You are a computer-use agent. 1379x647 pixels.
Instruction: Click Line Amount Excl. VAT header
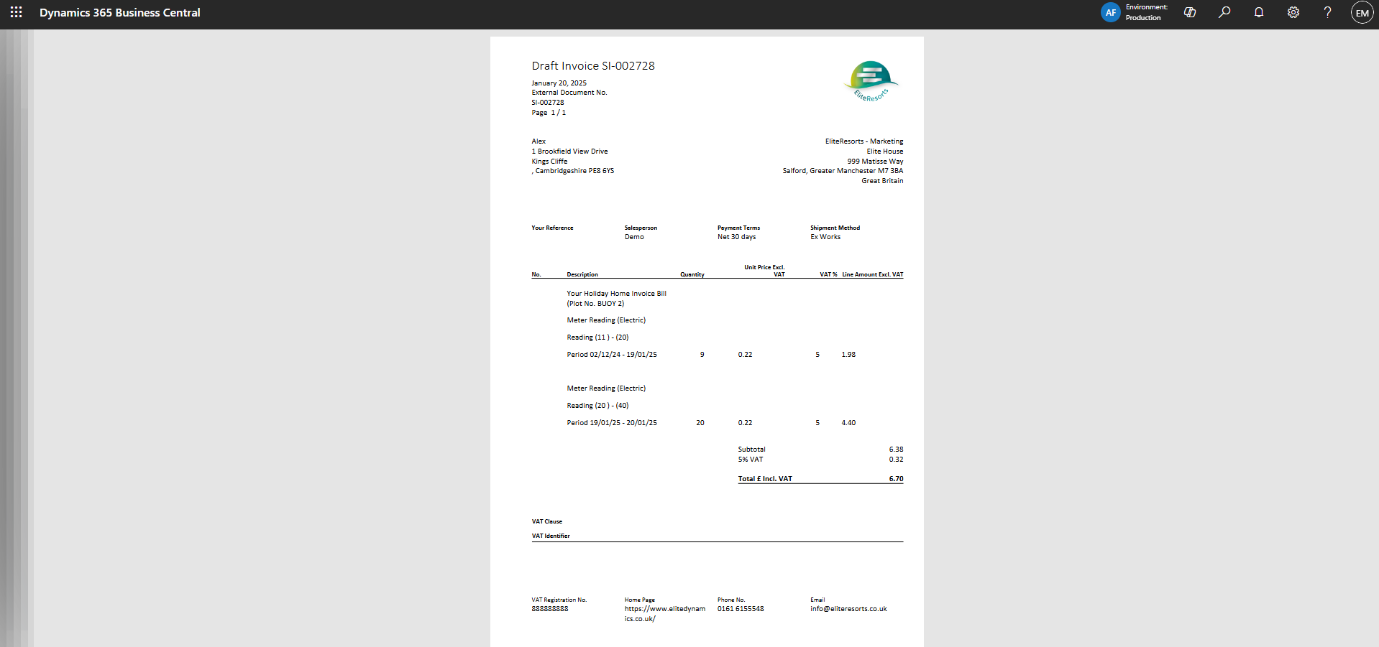tap(873, 274)
